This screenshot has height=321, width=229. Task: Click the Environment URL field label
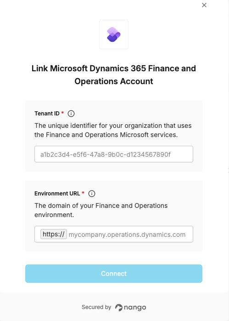(57, 194)
